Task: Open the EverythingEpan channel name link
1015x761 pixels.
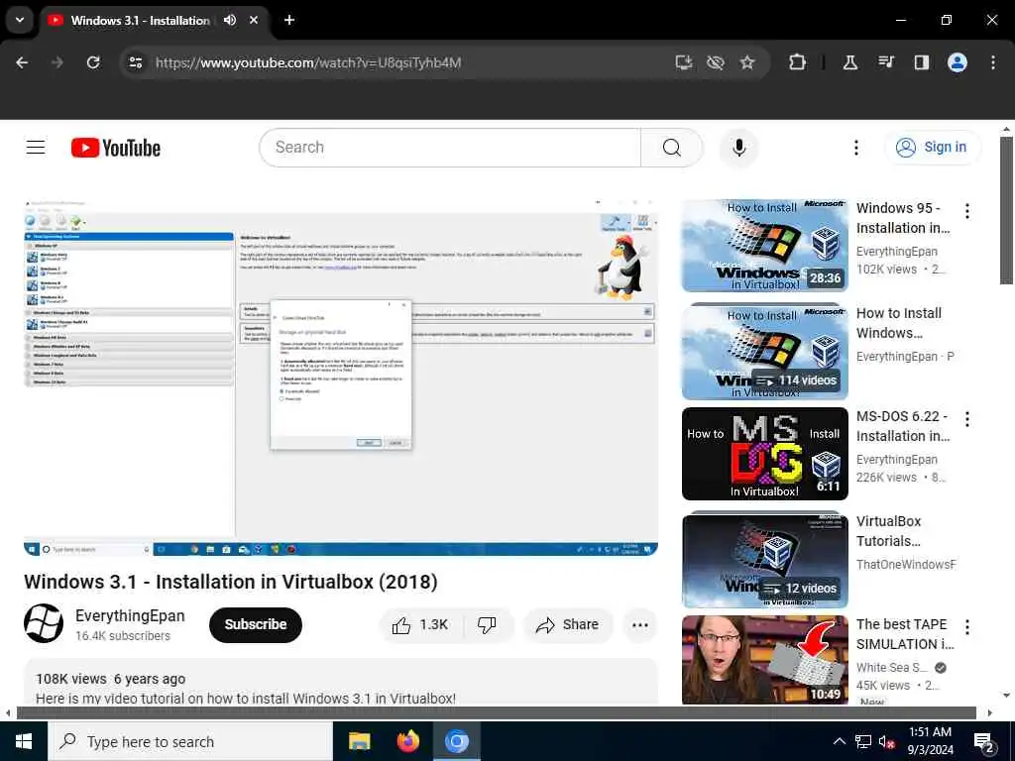Action: [130, 615]
